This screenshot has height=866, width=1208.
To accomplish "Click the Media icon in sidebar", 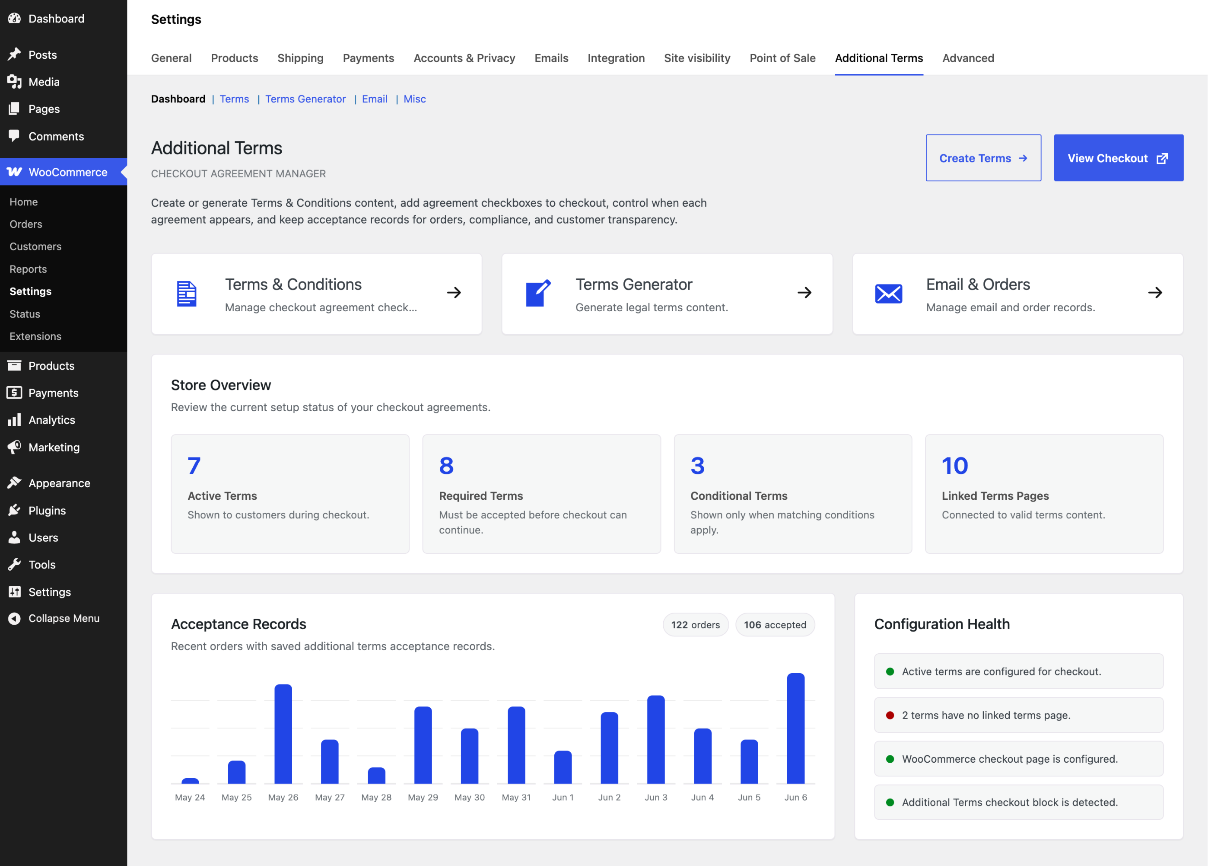I will coord(14,82).
